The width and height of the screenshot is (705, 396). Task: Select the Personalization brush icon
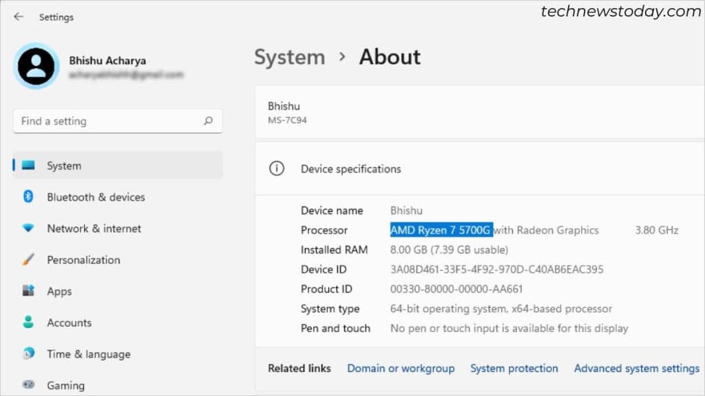[x=28, y=260]
